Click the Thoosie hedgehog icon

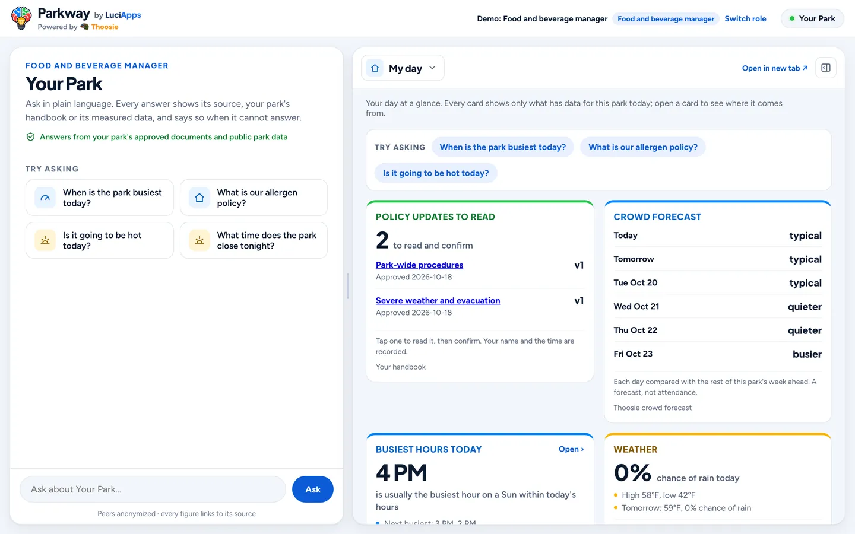(x=84, y=27)
